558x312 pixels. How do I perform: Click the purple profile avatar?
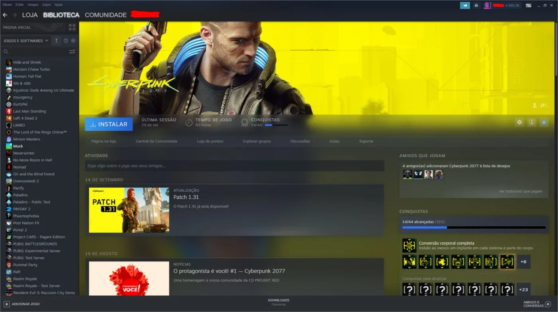(x=487, y=6)
